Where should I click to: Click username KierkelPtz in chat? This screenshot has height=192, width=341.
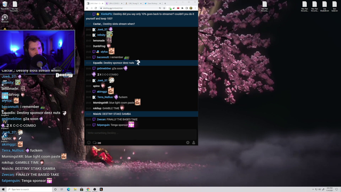[x=107, y=14]
